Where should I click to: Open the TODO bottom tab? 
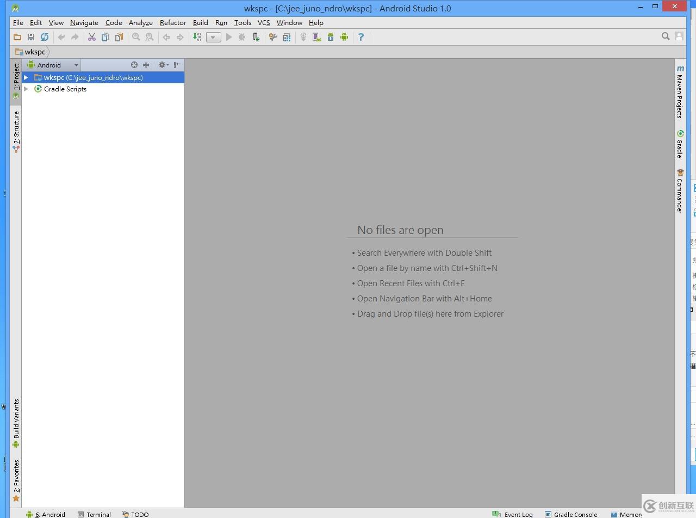point(135,514)
